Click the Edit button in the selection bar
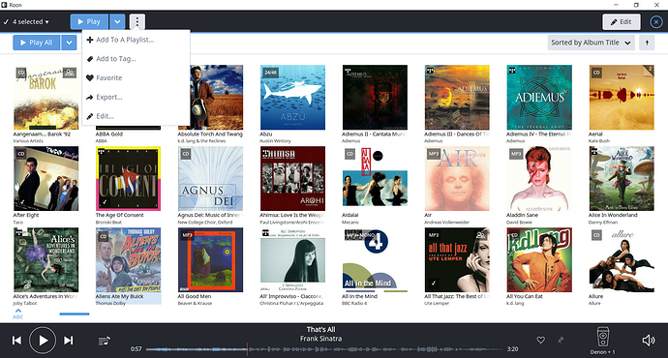 [x=622, y=21]
